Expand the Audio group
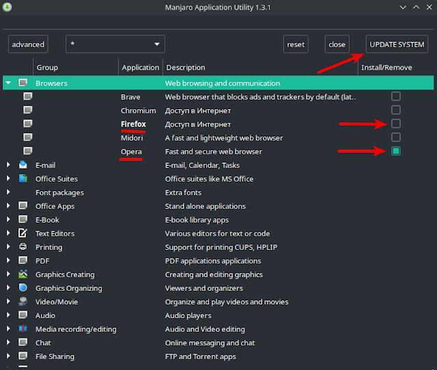 [8, 315]
